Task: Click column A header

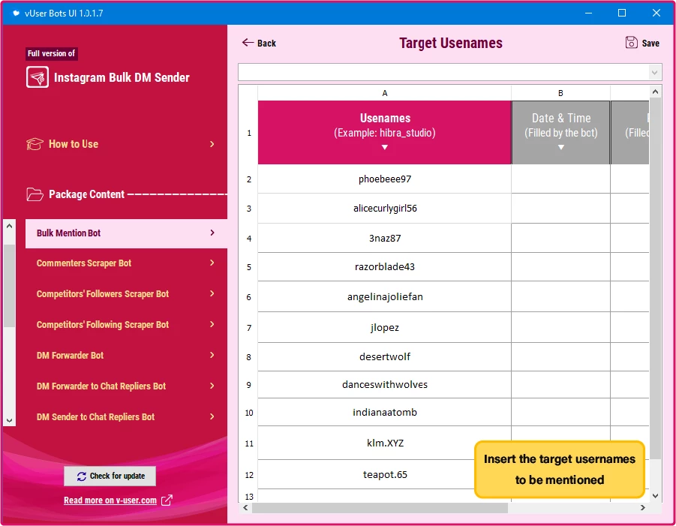Action: tap(385, 93)
